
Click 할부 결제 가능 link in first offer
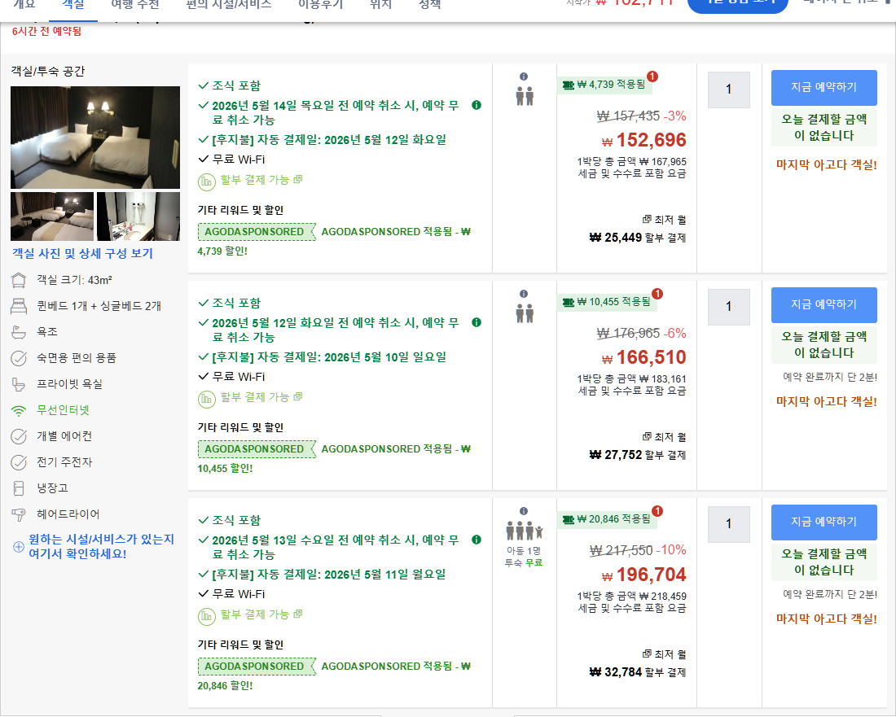(x=261, y=180)
